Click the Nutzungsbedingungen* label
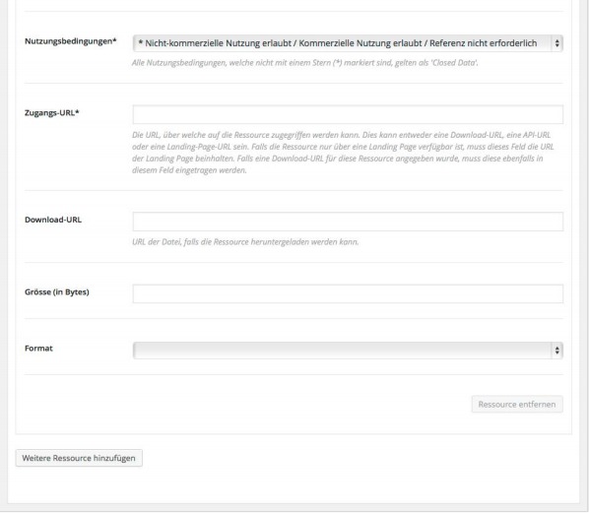This screenshot has width=589, height=513. pos(71,41)
